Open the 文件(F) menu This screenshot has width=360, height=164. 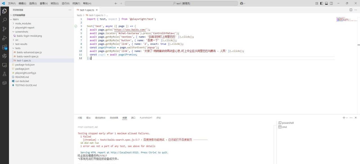pyautogui.click(x=12, y=3)
